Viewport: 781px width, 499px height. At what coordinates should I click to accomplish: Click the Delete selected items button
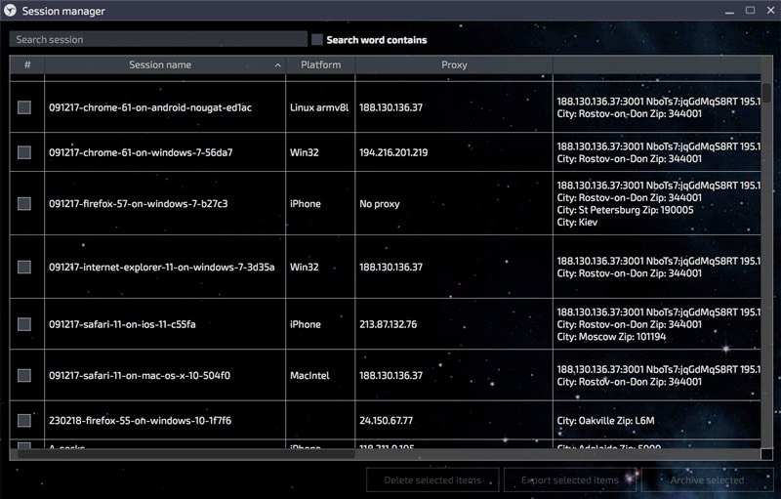click(x=432, y=480)
